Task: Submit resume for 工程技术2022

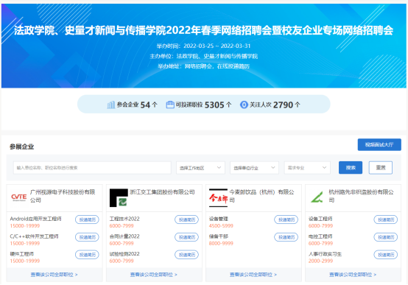Action: coord(186,219)
